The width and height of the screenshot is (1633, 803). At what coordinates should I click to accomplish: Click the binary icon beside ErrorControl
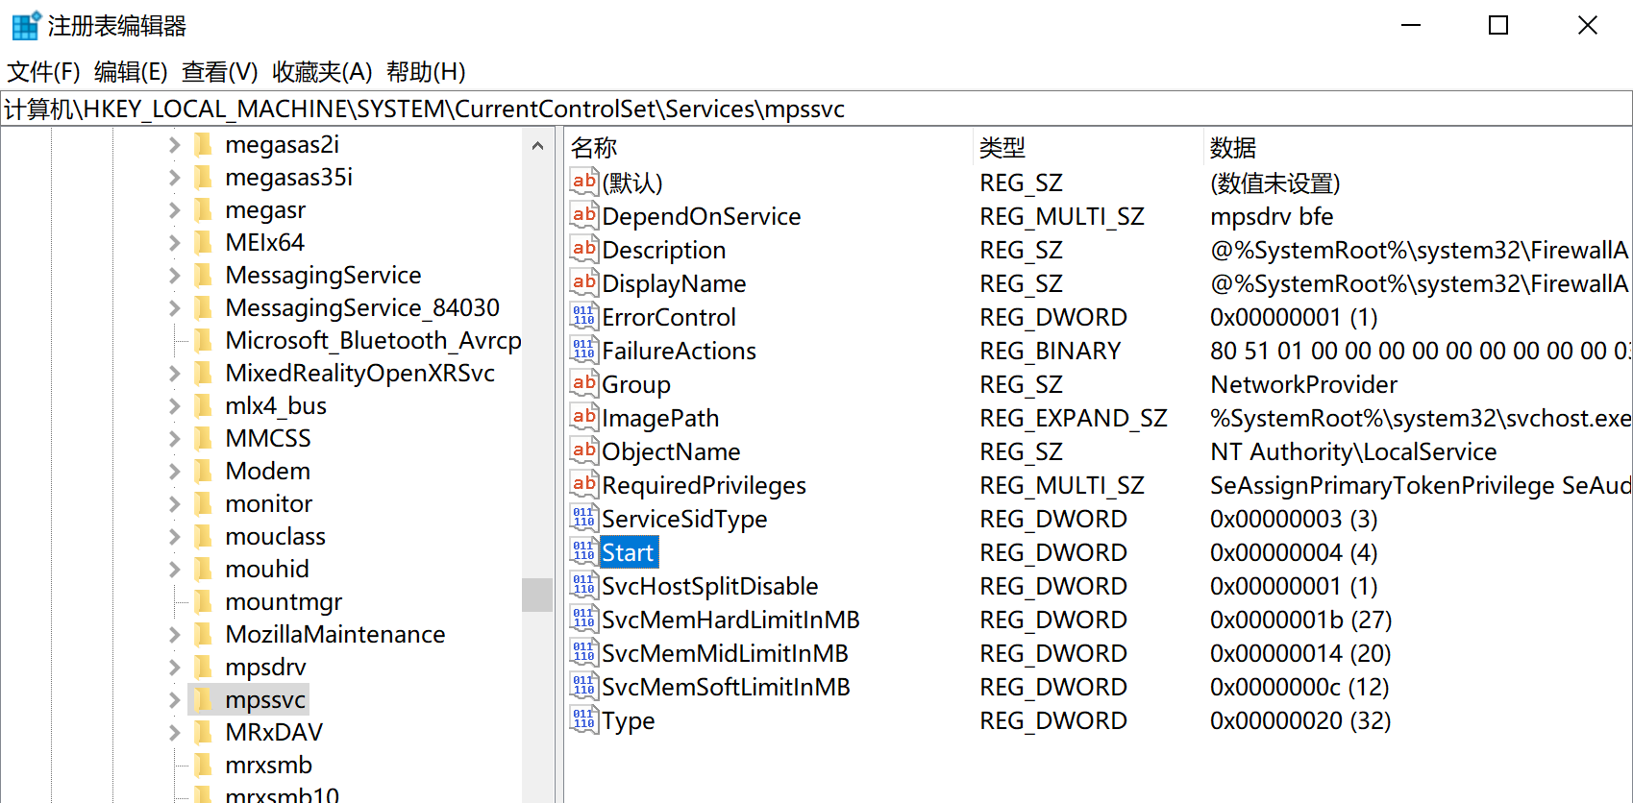[x=583, y=316]
